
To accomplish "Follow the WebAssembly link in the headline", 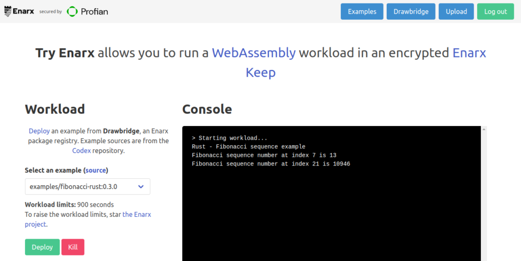I will click(253, 53).
